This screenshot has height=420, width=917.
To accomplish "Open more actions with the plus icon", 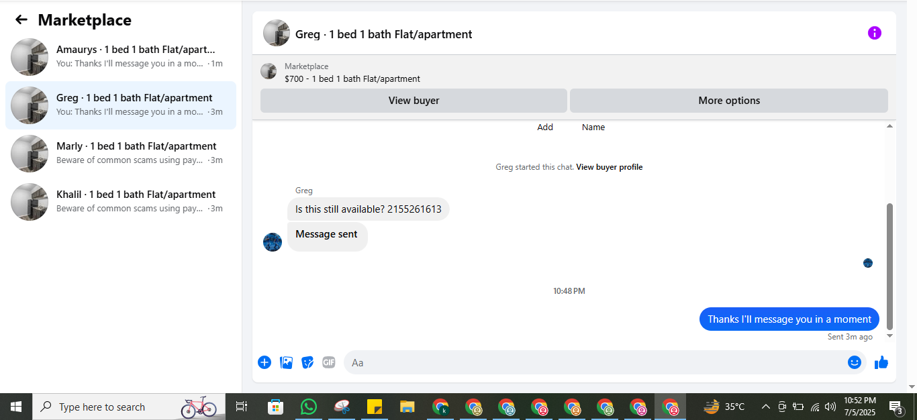I will (x=264, y=362).
